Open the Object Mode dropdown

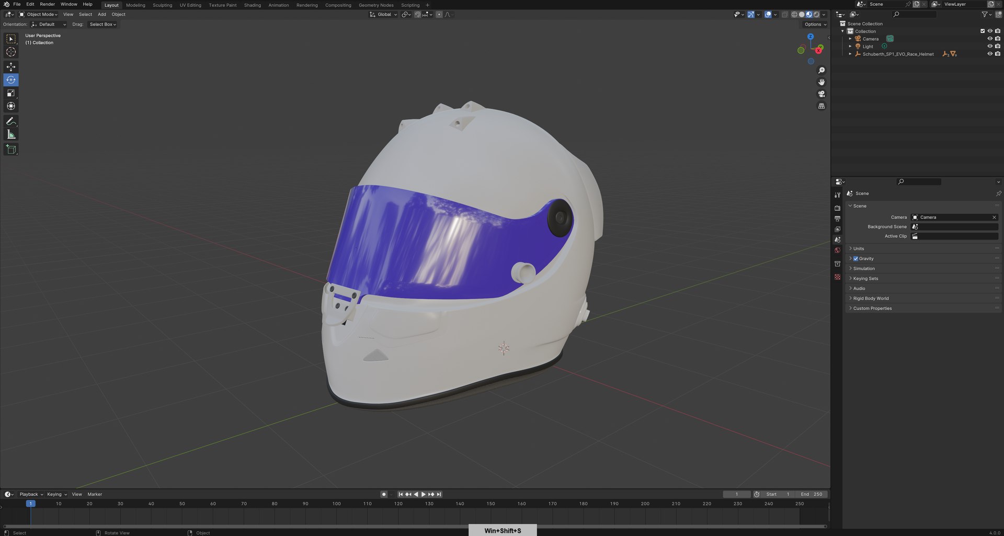39,15
